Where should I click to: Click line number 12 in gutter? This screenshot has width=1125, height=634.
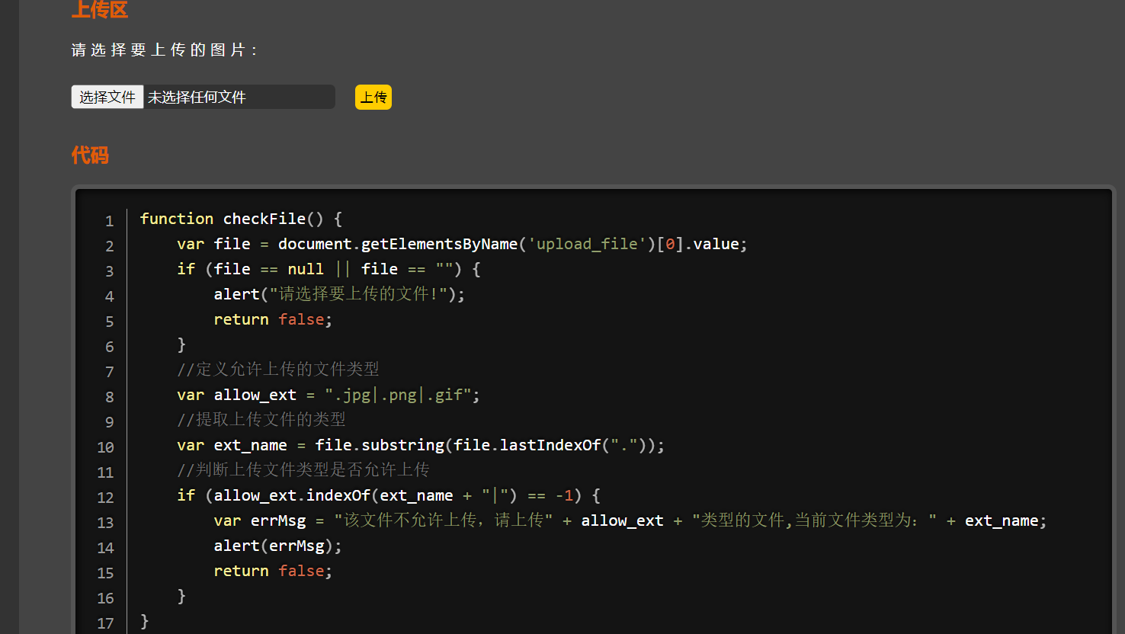(x=105, y=498)
